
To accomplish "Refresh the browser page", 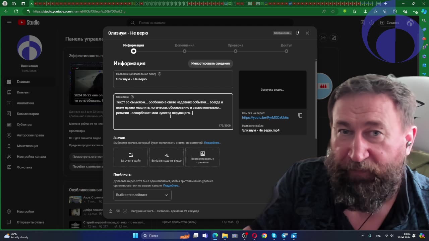I will pyautogui.click(x=16, y=11).
